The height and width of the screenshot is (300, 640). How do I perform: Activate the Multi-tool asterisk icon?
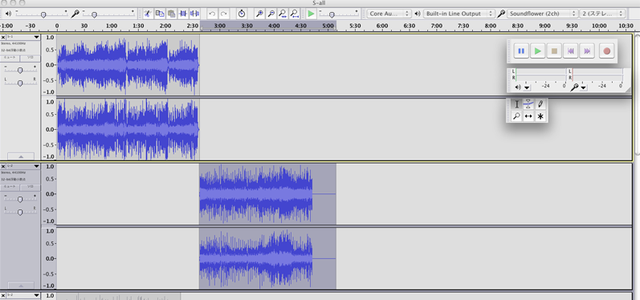click(540, 116)
